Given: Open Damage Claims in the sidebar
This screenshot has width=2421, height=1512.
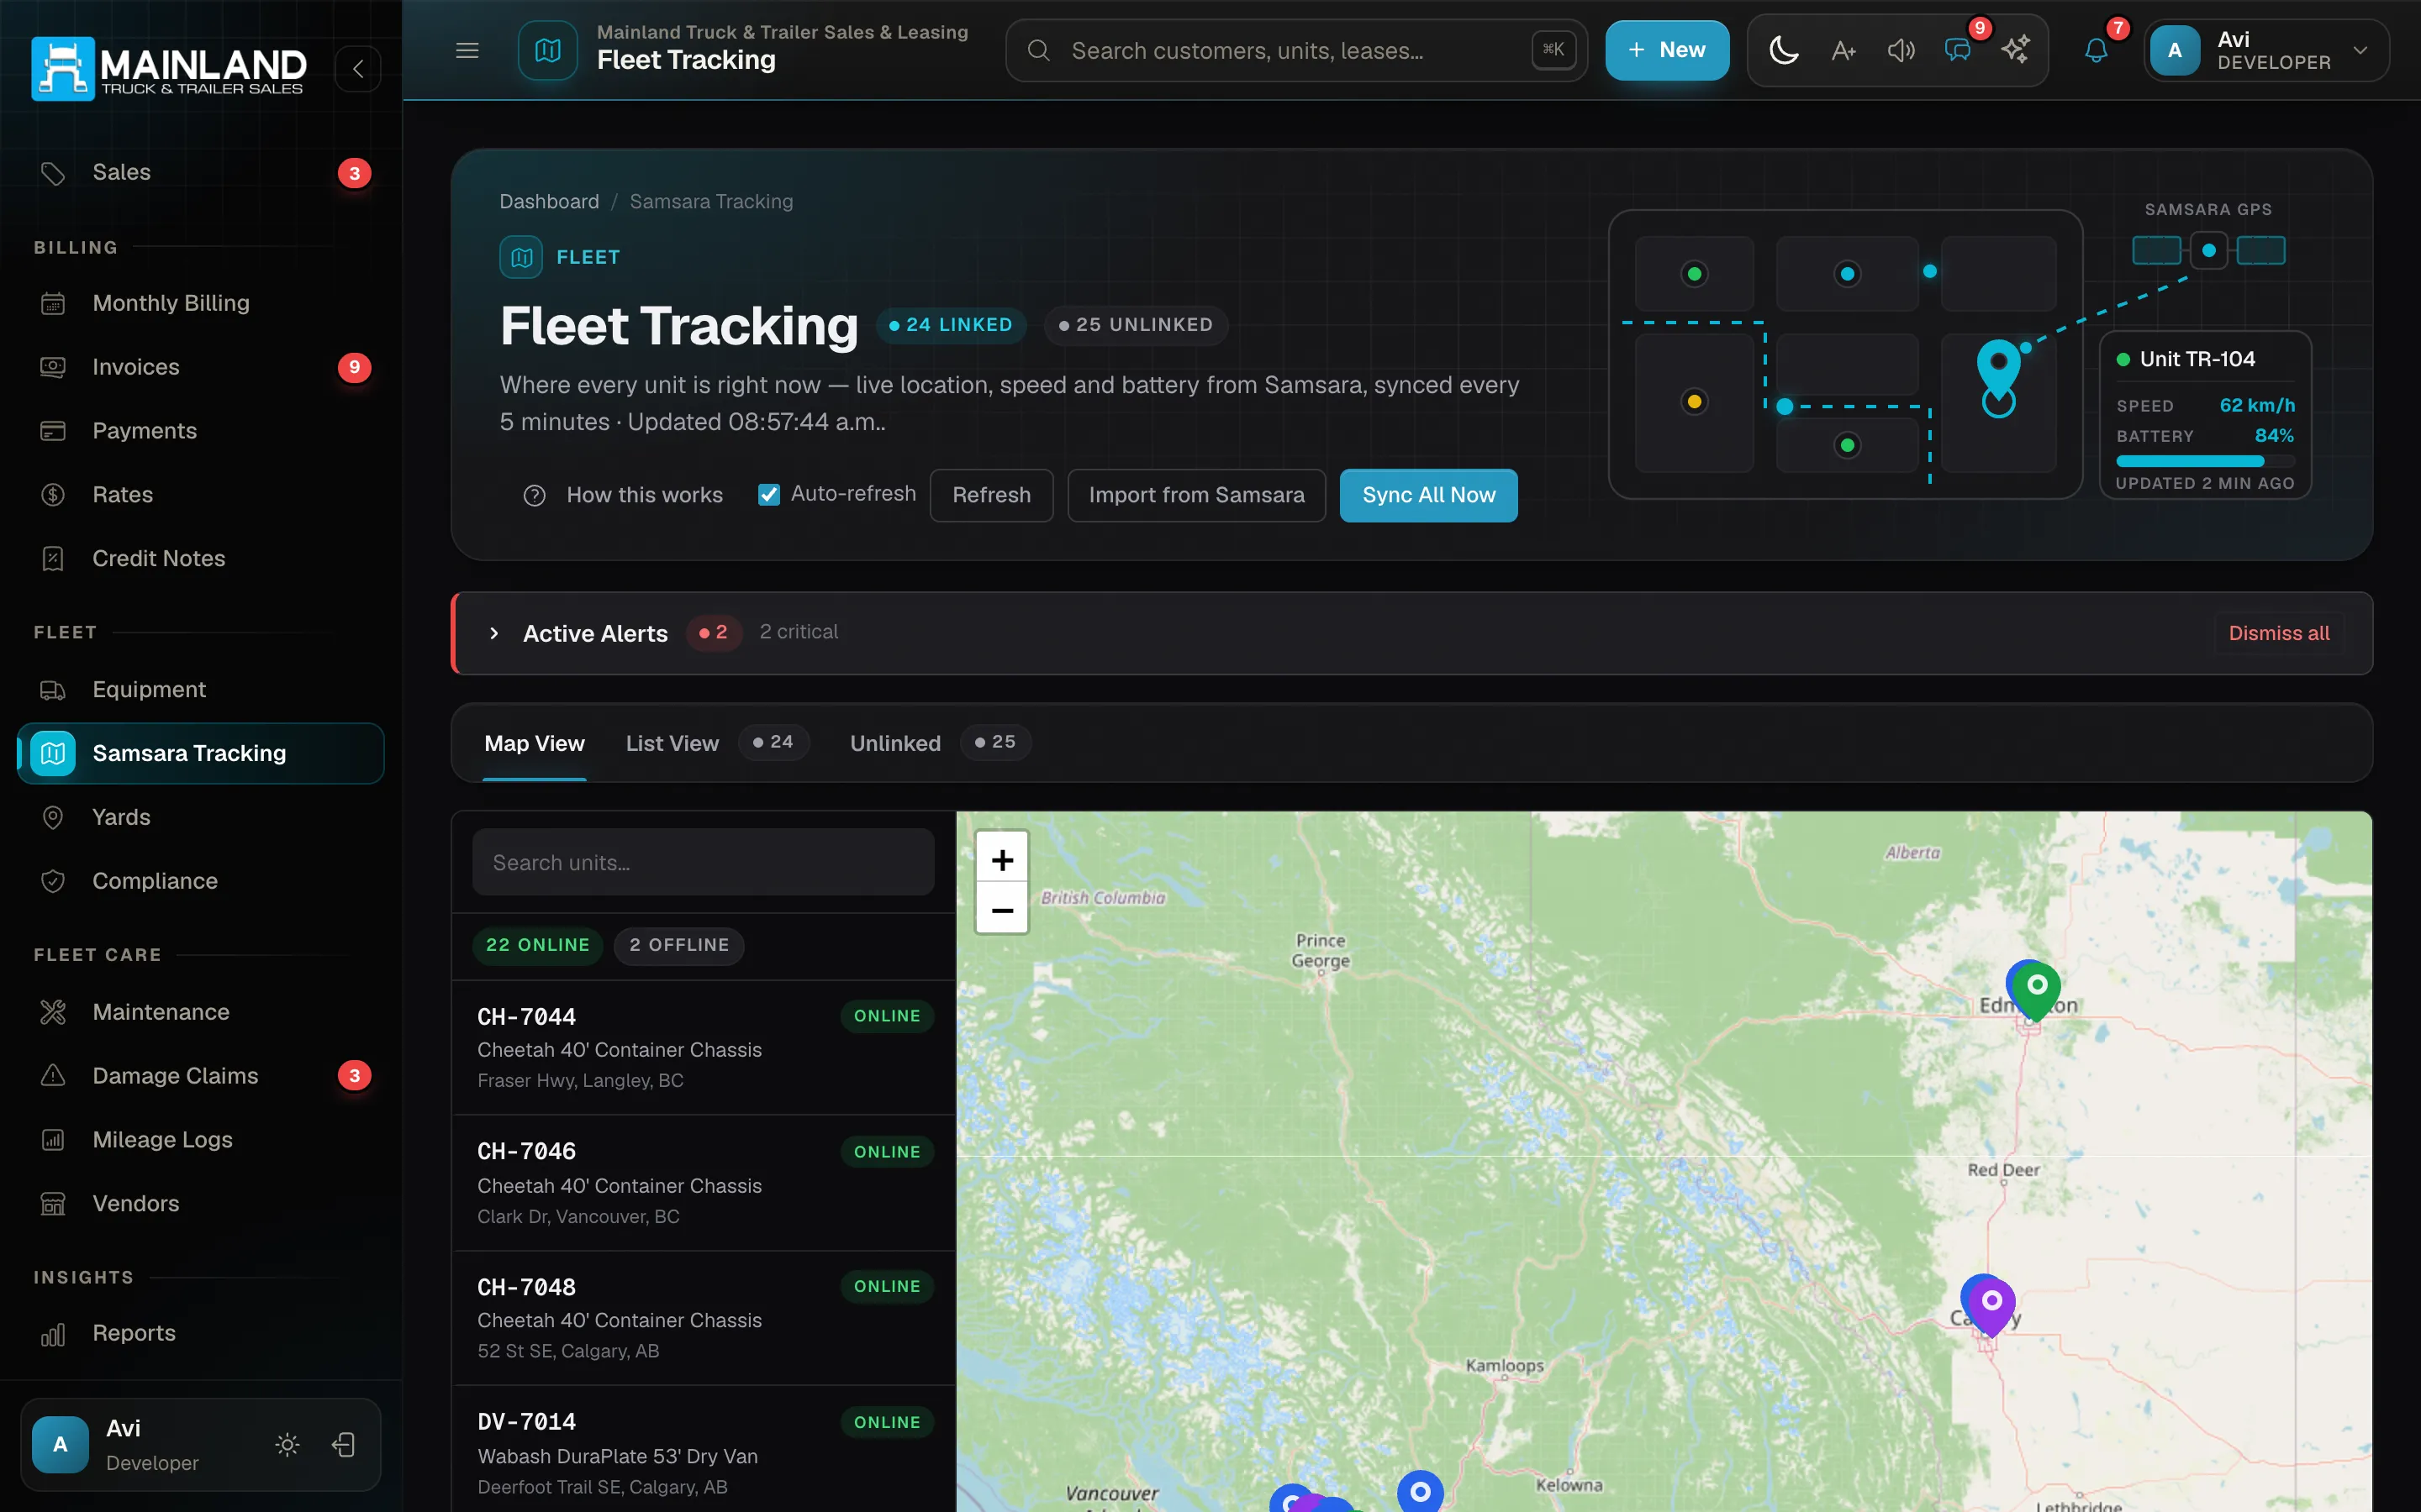Looking at the screenshot, I should pyautogui.click(x=200, y=1076).
